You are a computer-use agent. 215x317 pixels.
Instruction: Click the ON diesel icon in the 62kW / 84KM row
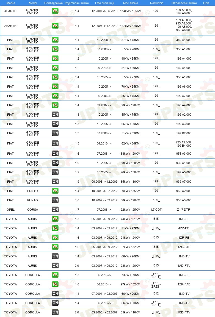pos(55,143)
